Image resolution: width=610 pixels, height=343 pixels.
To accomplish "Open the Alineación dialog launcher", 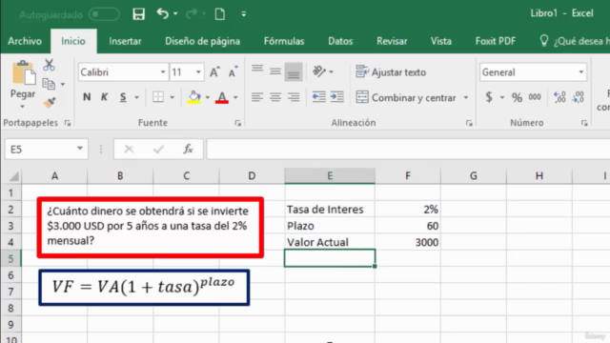I will (x=469, y=123).
